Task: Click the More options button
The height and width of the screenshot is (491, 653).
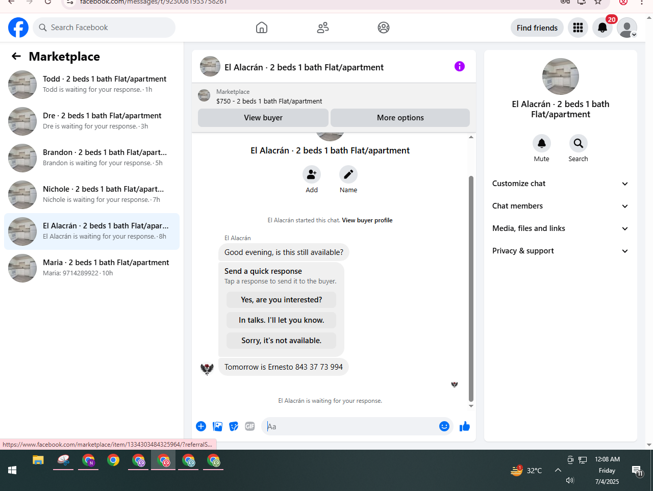Action: click(400, 118)
